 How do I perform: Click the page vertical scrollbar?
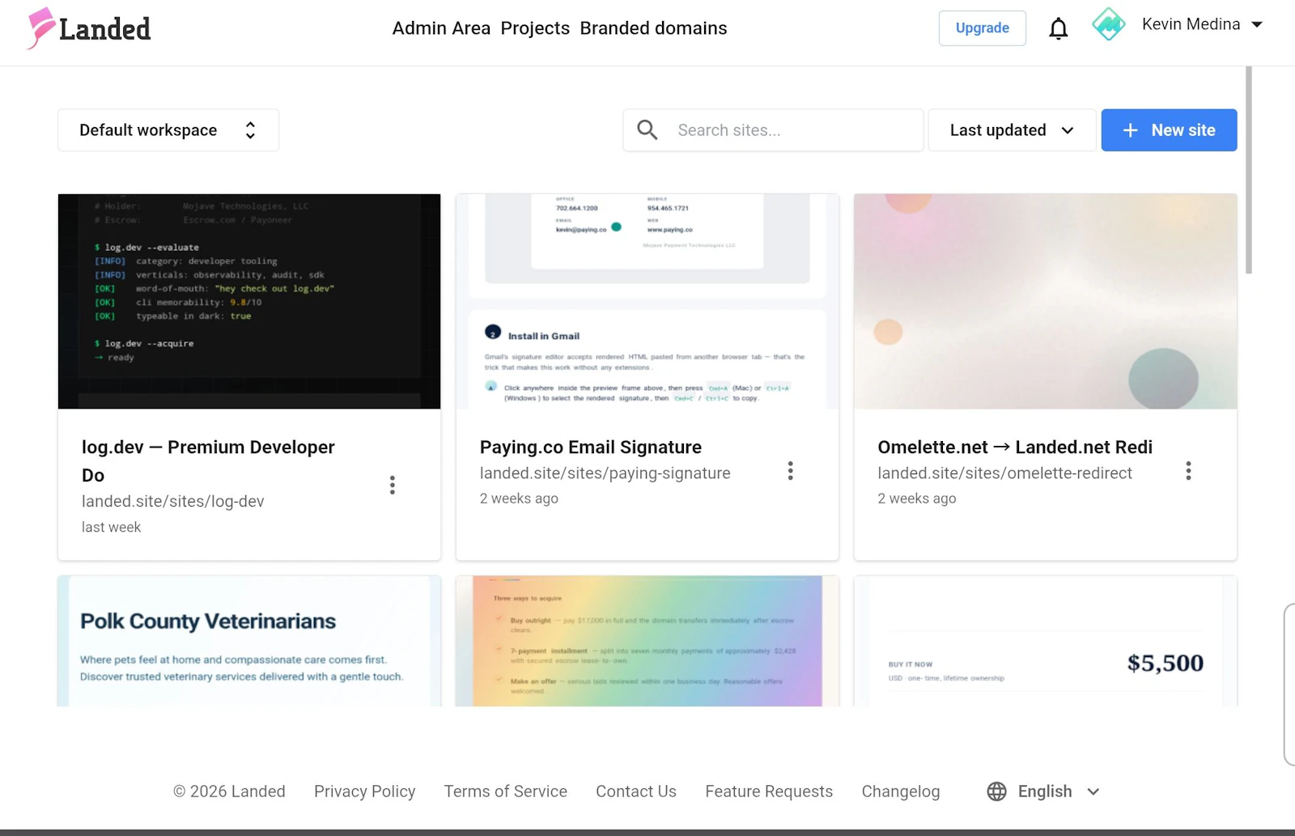click(x=1249, y=170)
